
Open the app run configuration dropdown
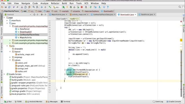pos(57,7)
